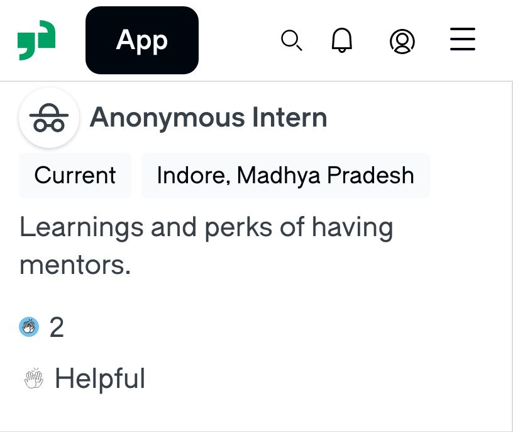Mark the review as Helpful
Image resolution: width=513 pixels, height=432 pixels.
coord(84,378)
